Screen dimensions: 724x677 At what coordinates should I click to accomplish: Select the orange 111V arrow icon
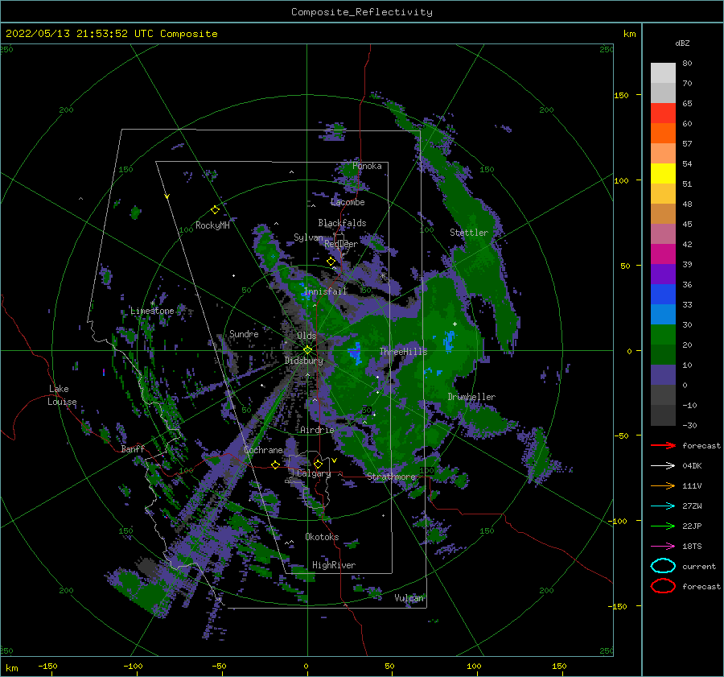[663, 485]
